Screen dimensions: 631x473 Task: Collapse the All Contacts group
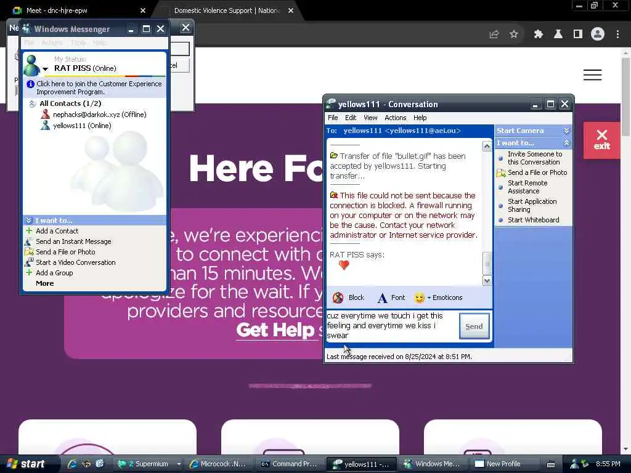[x=32, y=103]
